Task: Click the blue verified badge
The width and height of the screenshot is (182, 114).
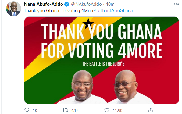Action: click(x=67, y=4)
